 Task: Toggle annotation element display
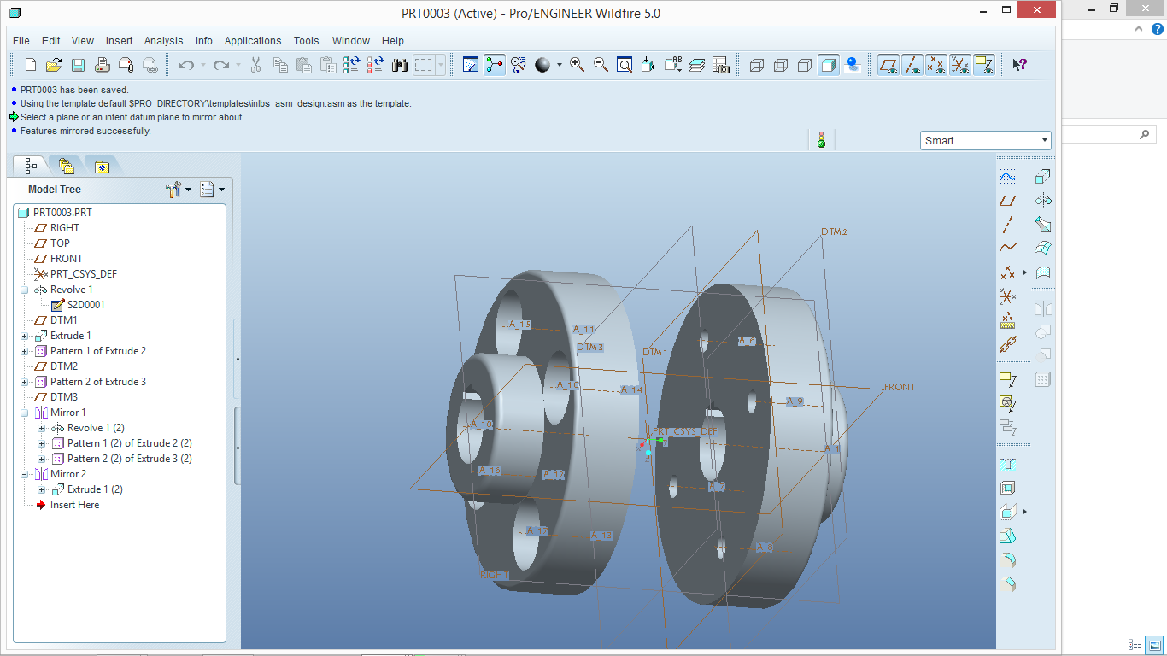[x=984, y=65]
